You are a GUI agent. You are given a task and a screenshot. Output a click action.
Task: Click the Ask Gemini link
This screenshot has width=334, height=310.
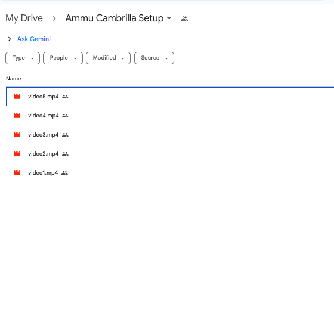point(34,39)
